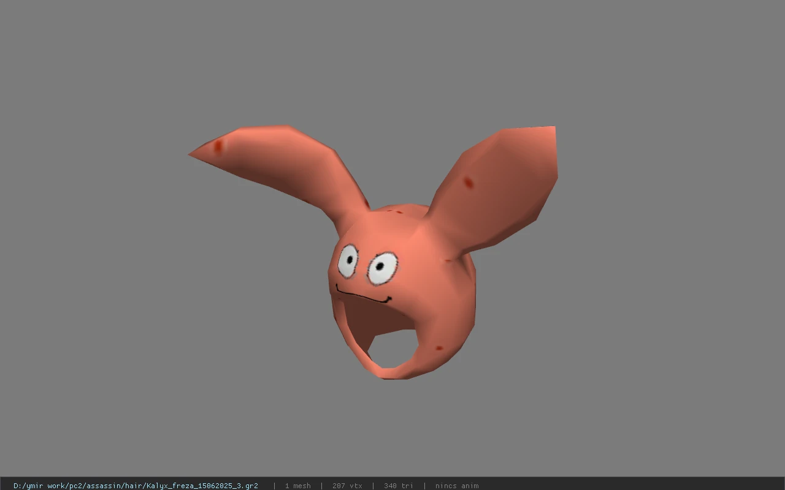The height and width of the screenshot is (490, 785).
Task: Select the "207 vtx" vertex count
Action: click(x=347, y=486)
